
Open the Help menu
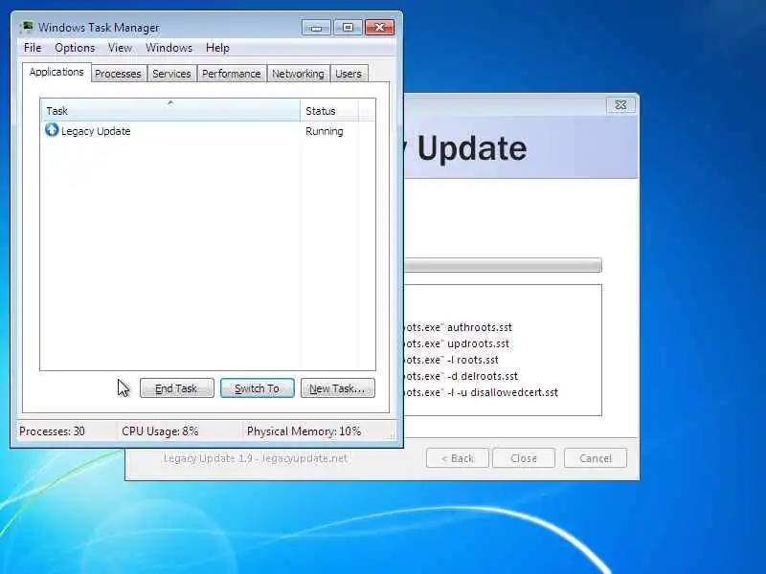click(x=217, y=48)
